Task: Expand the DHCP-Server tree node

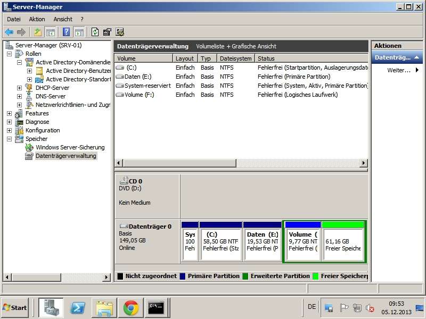Action: [19, 88]
